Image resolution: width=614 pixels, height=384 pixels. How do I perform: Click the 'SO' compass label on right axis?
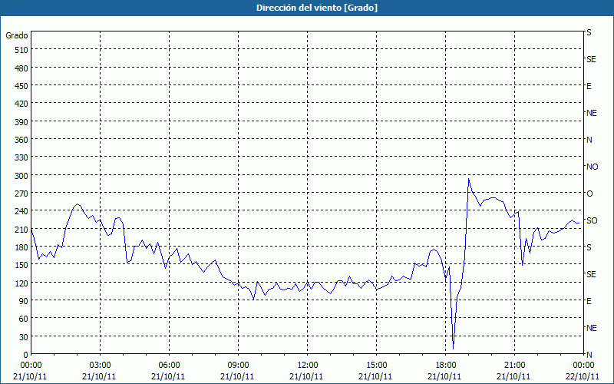pyautogui.click(x=592, y=220)
